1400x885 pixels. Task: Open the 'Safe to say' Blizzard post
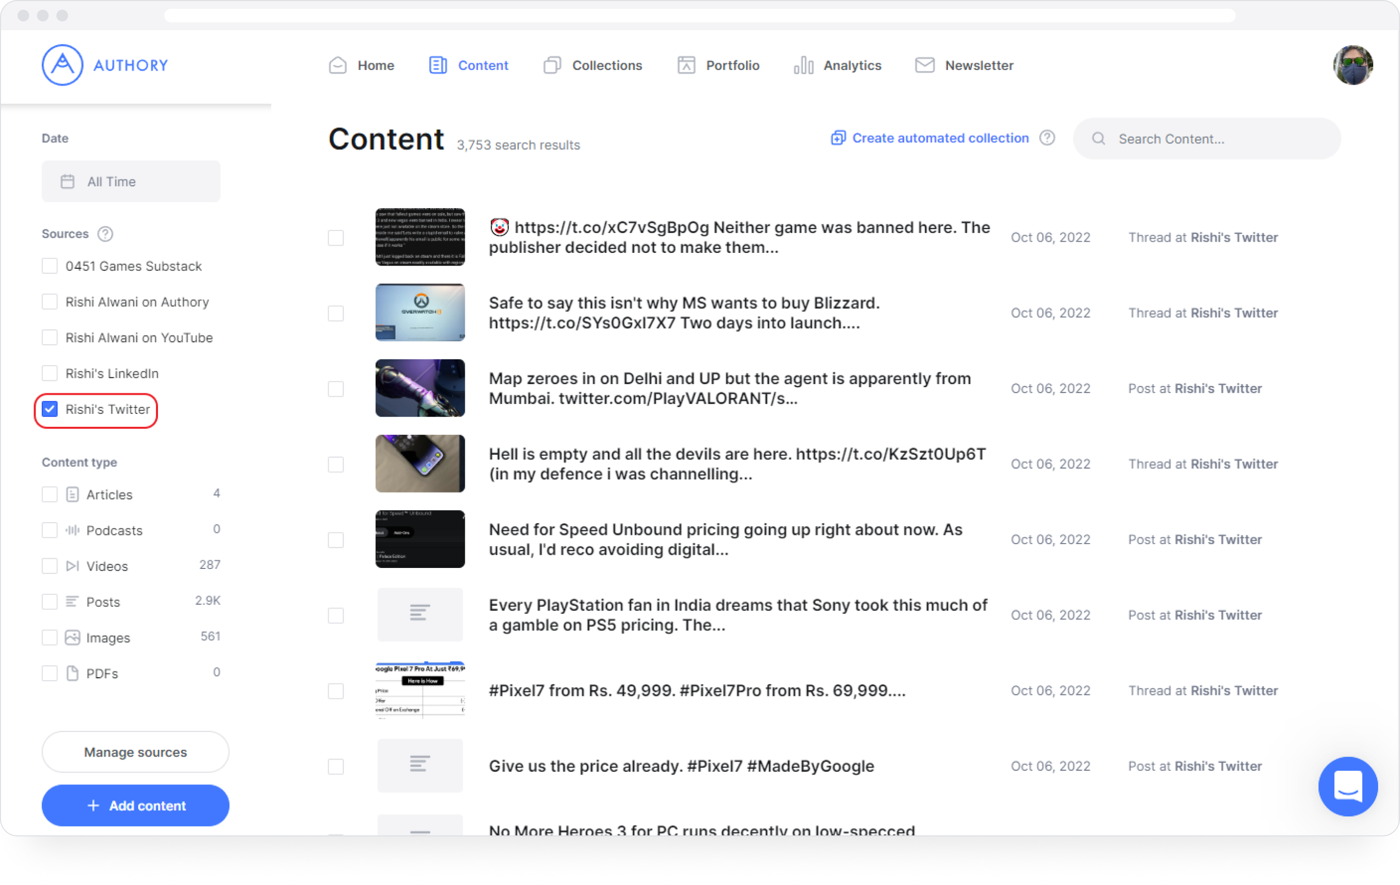[684, 313]
